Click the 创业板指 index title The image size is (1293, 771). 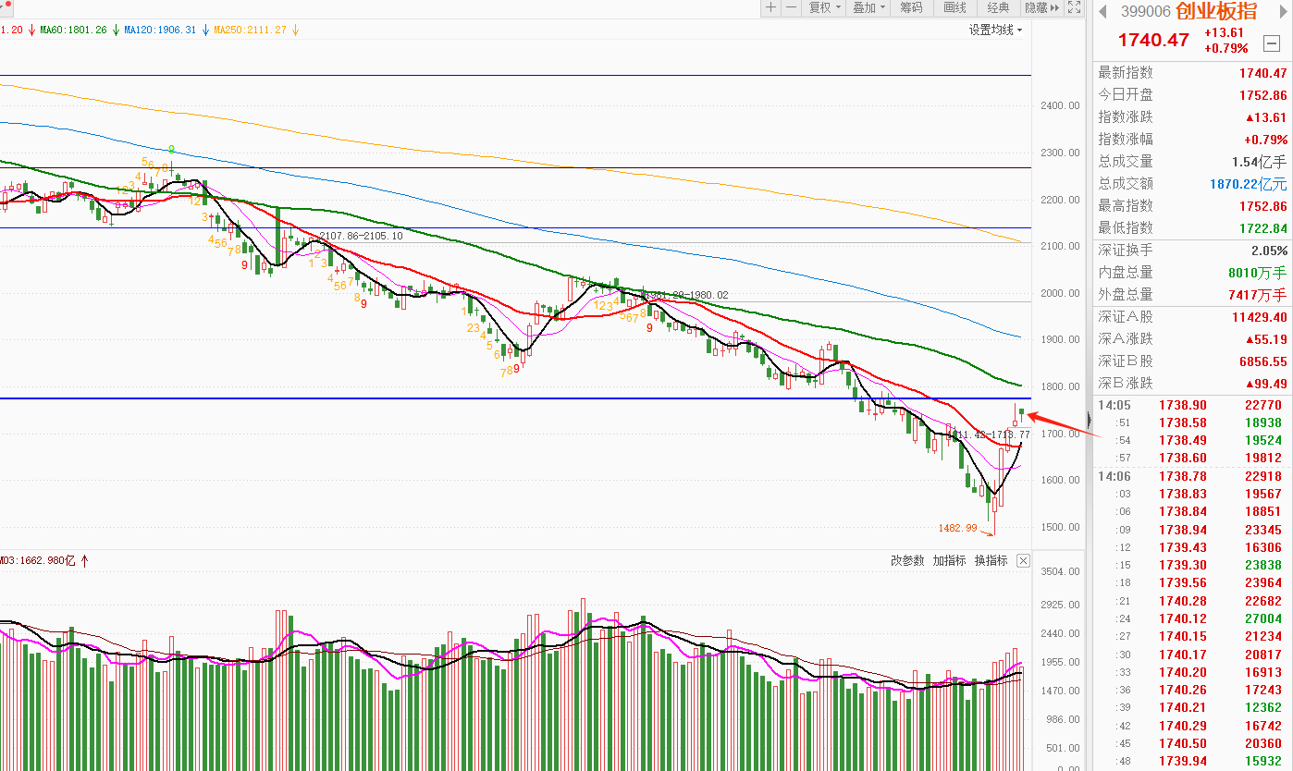coord(1215,12)
